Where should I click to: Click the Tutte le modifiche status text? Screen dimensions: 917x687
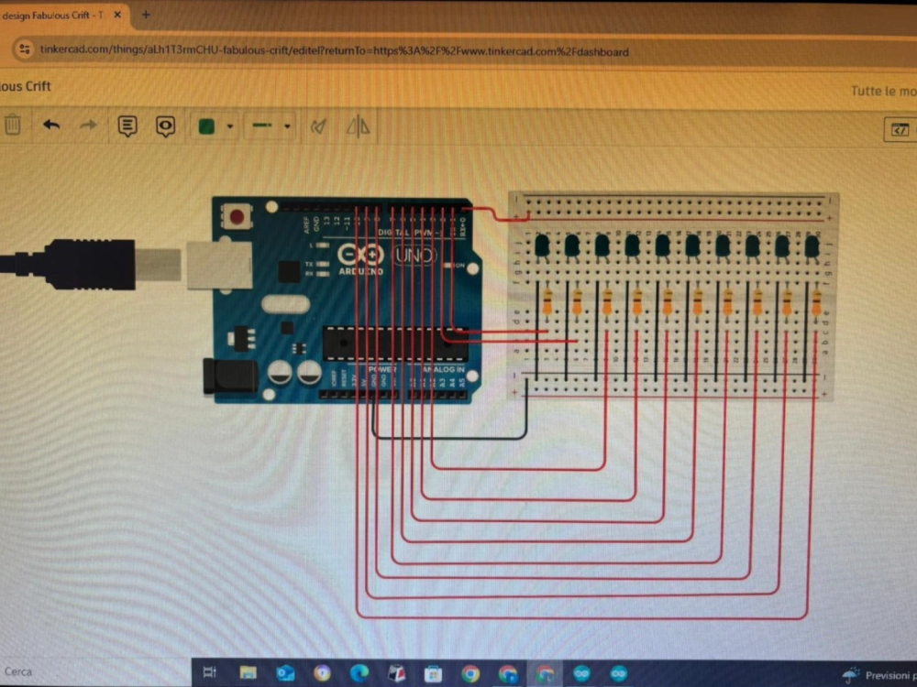882,91
